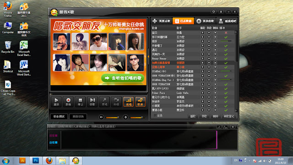This screenshot has width=293, height=165.
Task: Open the tab with person silhouette icon
Action: pyautogui.click(x=227, y=21)
